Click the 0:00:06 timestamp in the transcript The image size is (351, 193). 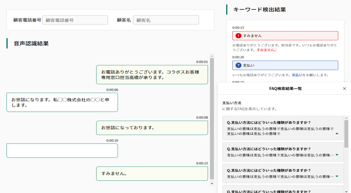click(x=112, y=90)
